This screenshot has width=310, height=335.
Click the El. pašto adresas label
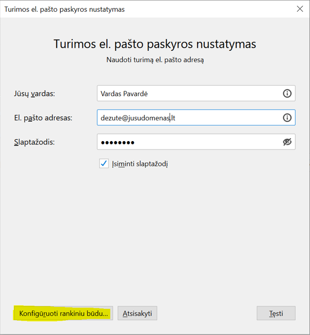pyautogui.click(x=43, y=118)
